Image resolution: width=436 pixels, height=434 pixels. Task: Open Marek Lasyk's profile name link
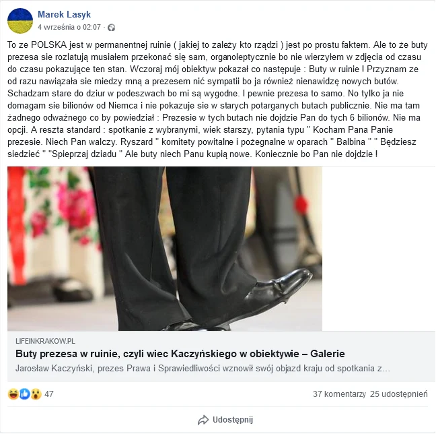(x=64, y=14)
